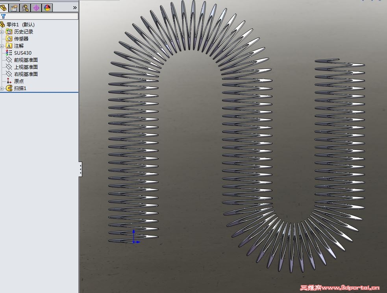Click the 历史记录 label text
The height and width of the screenshot is (293, 387).
pos(24,32)
